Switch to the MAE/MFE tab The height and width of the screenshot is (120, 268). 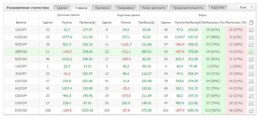click(x=218, y=8)
